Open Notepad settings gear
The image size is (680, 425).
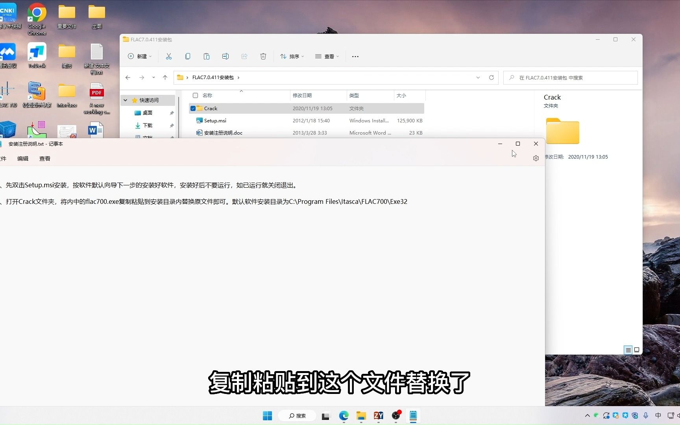coord(536,158)
